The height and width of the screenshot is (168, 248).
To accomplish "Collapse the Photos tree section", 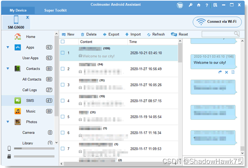I will 8,122.
